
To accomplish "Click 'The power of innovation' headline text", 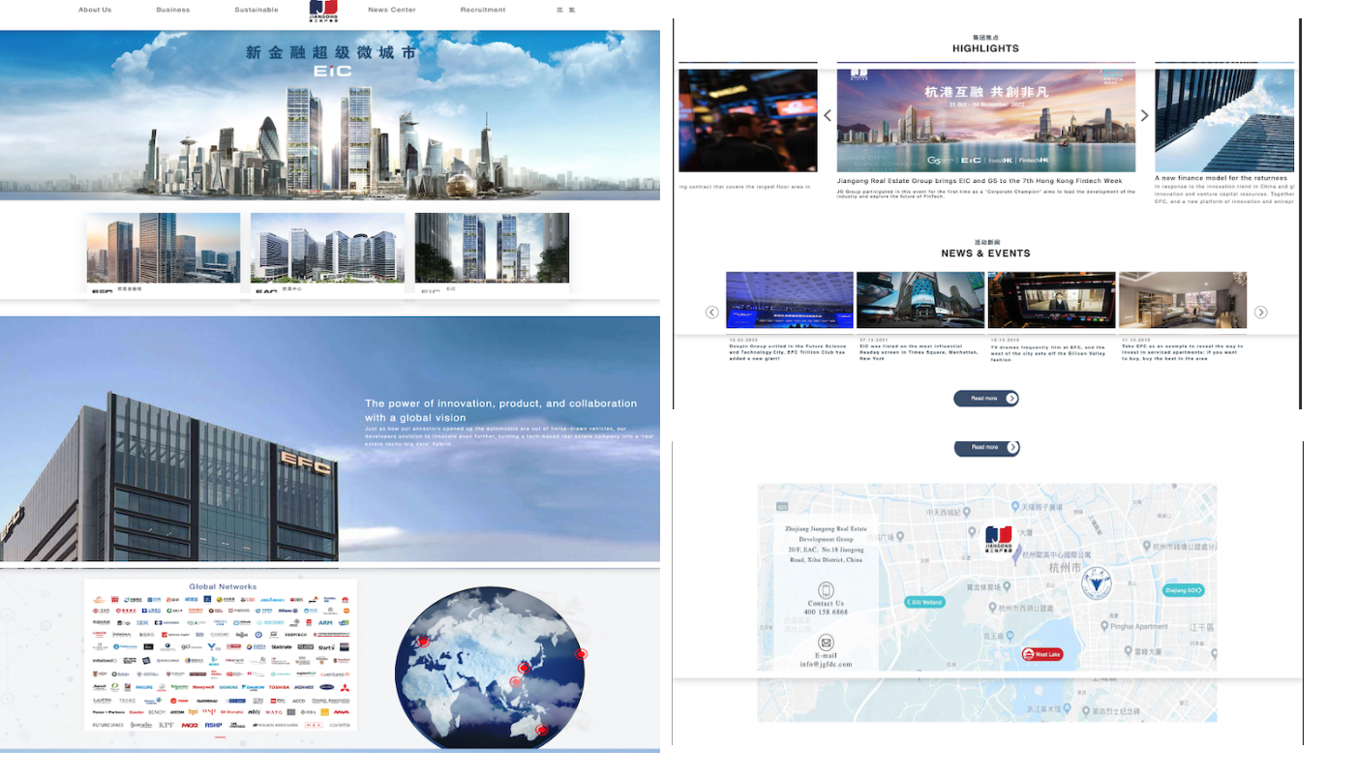I will [x=500, y=410].
